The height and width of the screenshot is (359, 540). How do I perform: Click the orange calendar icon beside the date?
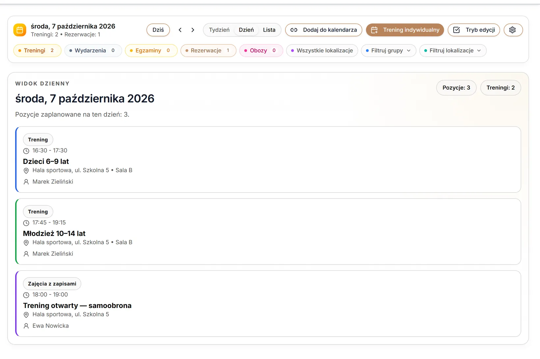click(x=20, y=30)
